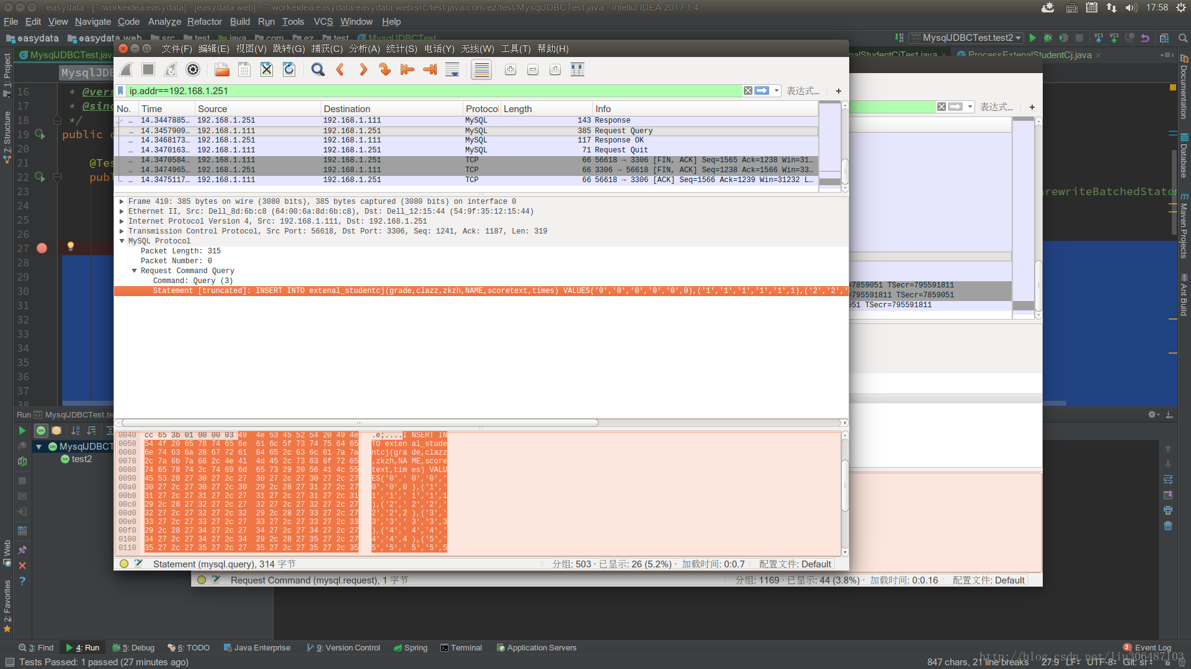Go to the last packet
This screenshot has width=1191, height=669.
[x=429, y=70]
